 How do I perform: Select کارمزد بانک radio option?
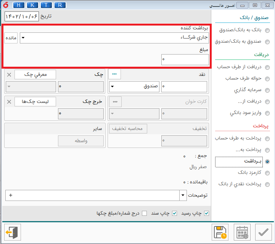[x=267, y=173]
